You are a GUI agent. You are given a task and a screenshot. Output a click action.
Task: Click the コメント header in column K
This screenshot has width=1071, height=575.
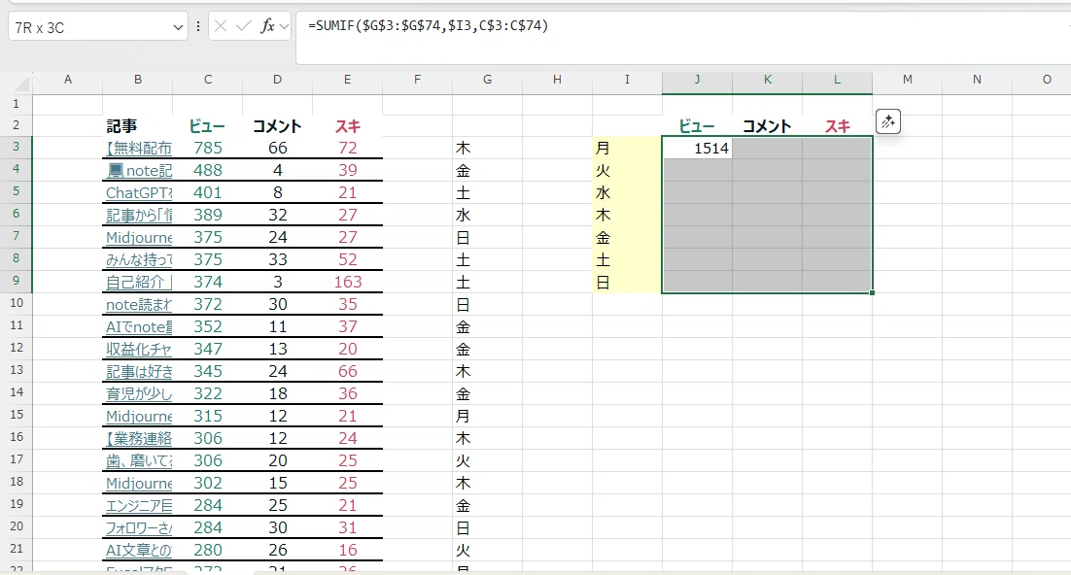(x=767, y=126)
